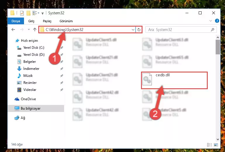Minimize the System32 window
The height and width of the screenshot is (152, 225).
187,13
